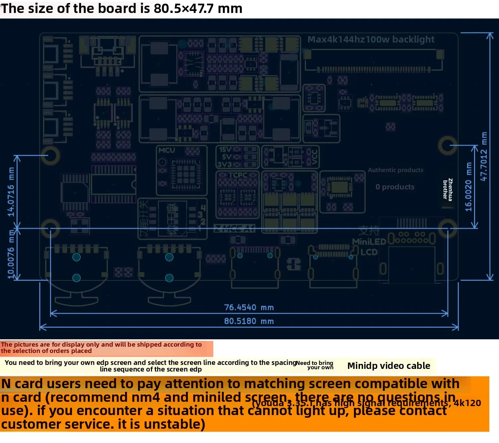Click the Minidp video cable label
The height and width of the screenshot is (443, 499).
pyautogui.click(x=389, y=366)
